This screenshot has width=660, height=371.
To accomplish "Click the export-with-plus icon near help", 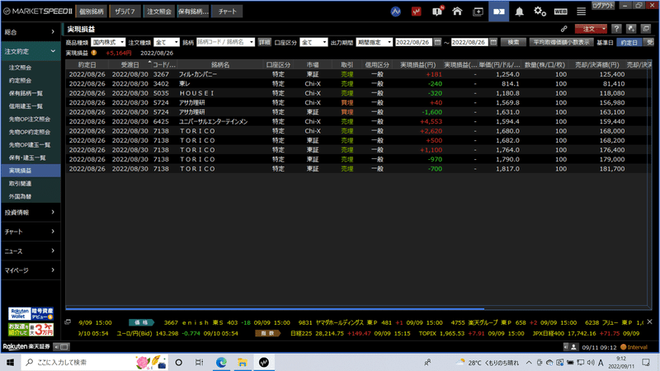I will 631,29.
